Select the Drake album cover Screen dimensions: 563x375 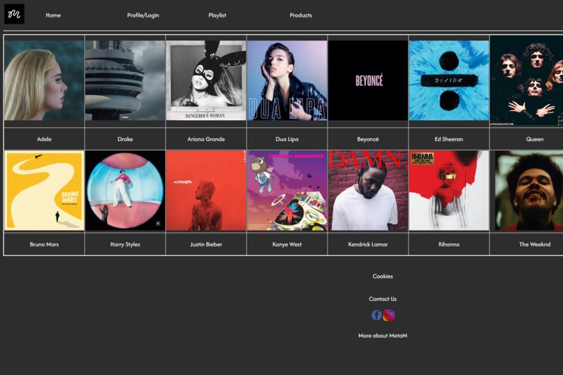coord(125,80)
